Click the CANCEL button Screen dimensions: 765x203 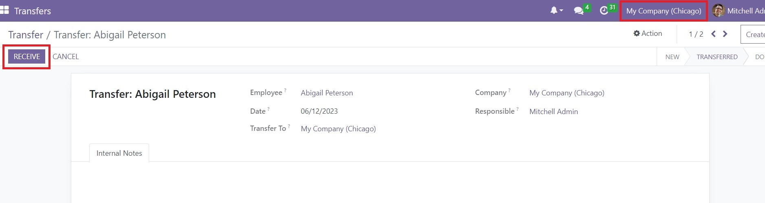[x=66, y=57]
